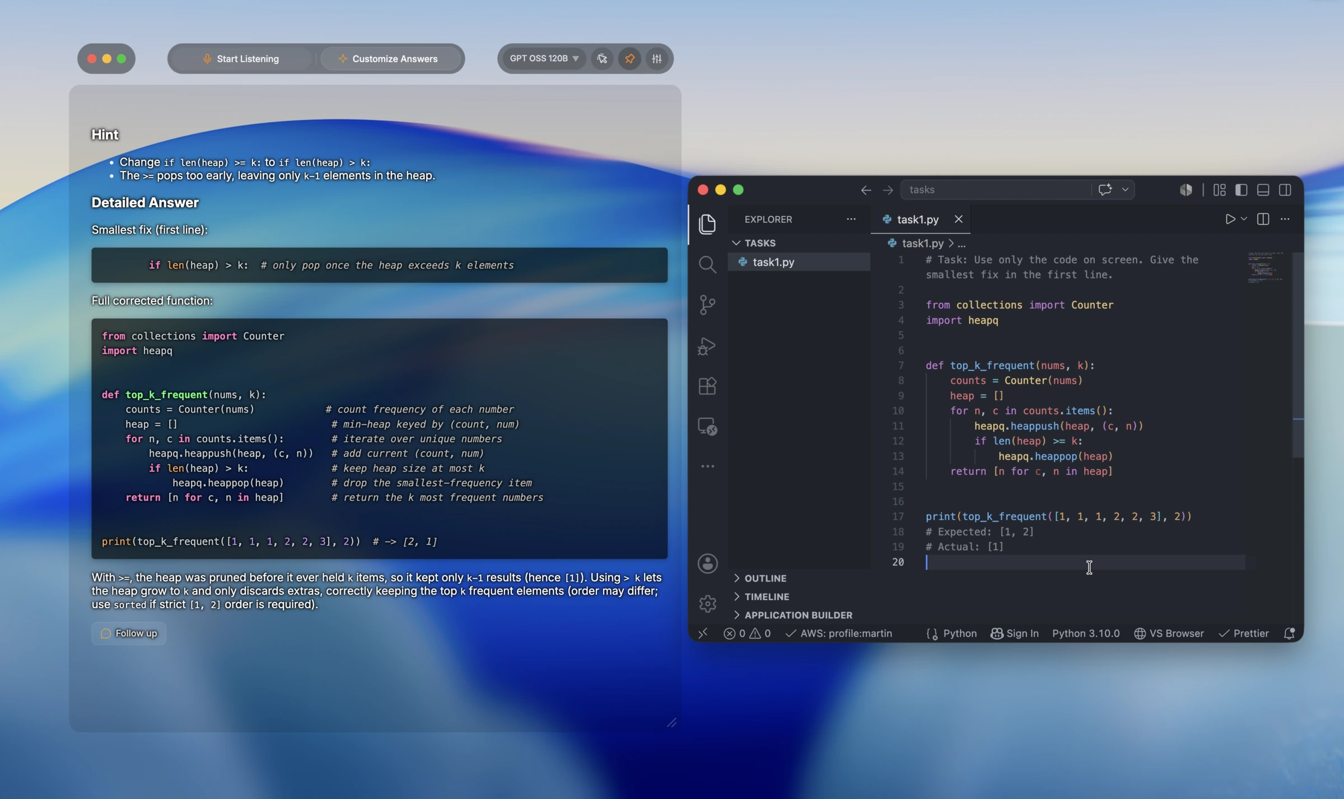Open the GPT OSS 120B model dropdown

(x=543, y=58)
